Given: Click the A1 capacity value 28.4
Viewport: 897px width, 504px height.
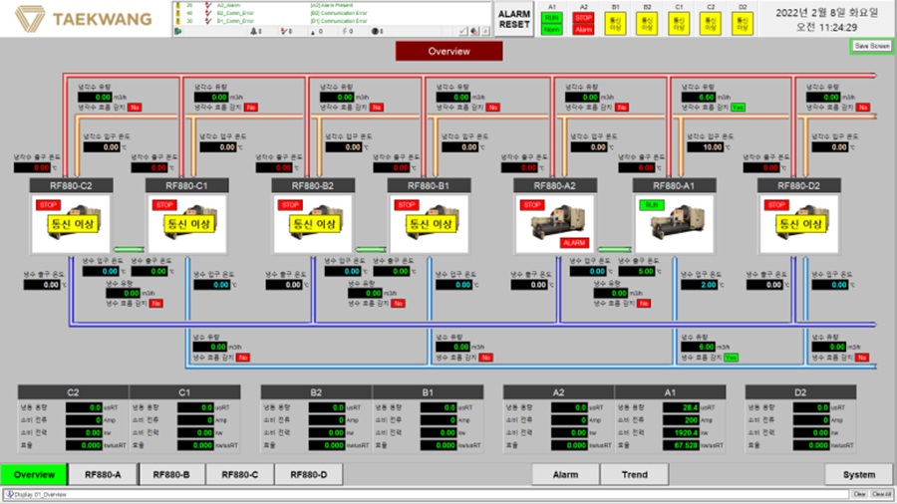Looking at the screenshot, I should pos(681,407).
